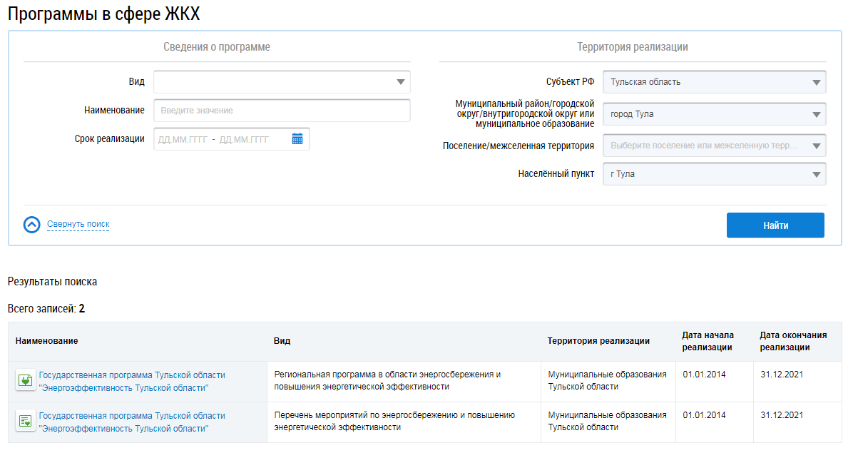Open the calendar picker in Срок реализации

pyautogui.click(x=297, y=139)
